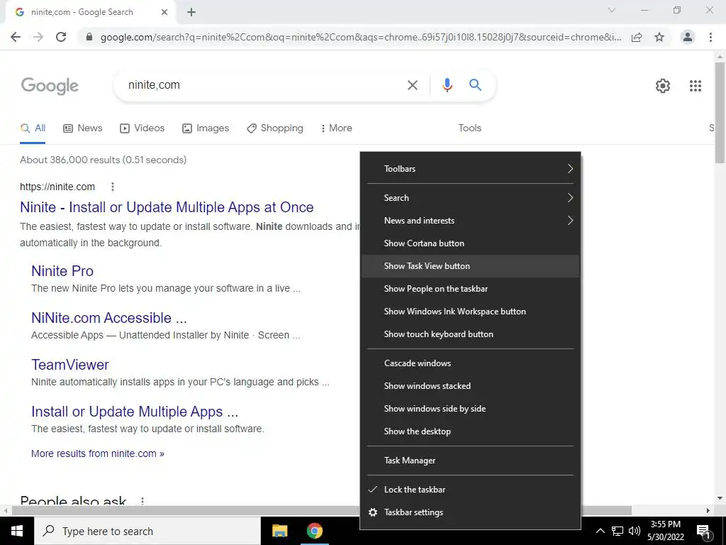Click inside the Google search input field
The height and width of the screenshot is (545, 726).
point(264,85)
